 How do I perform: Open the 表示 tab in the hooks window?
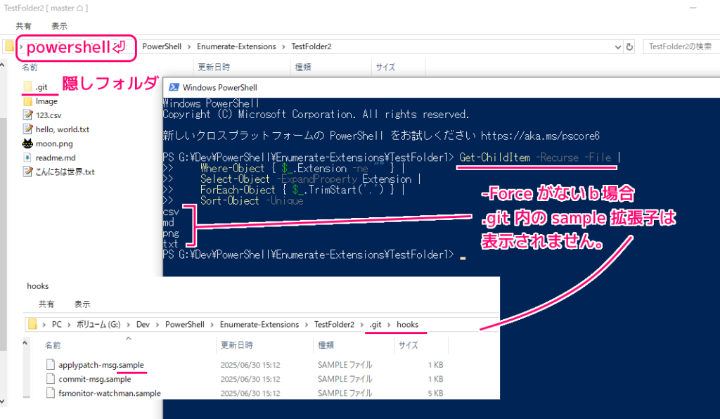(x=82, y=304)
